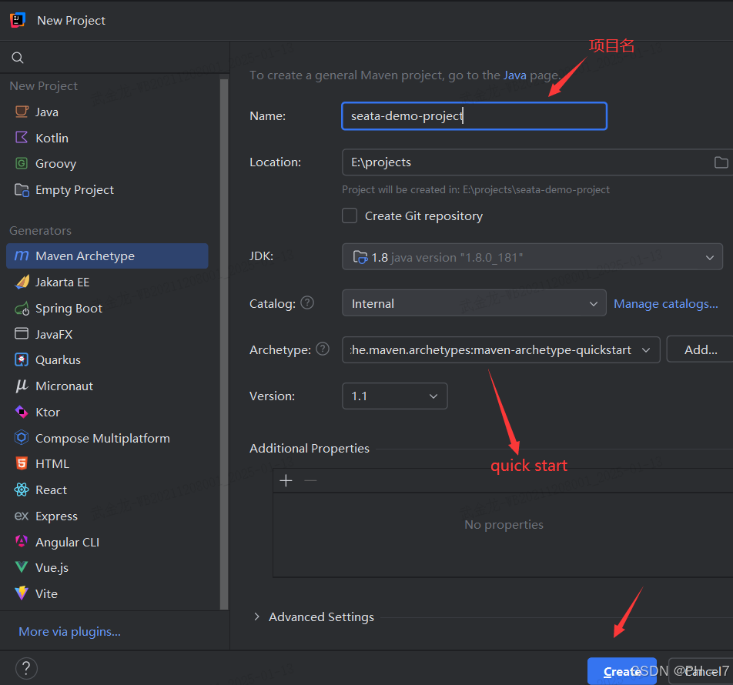Choose Express generator
The height and width of the screenshot is (685, 733).
pos(107,516)
